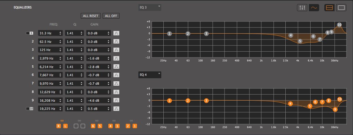Select orange node 9 on the EQ 4 graph
The height and width of the screenshot is (135, 353).
coord(335,109)
